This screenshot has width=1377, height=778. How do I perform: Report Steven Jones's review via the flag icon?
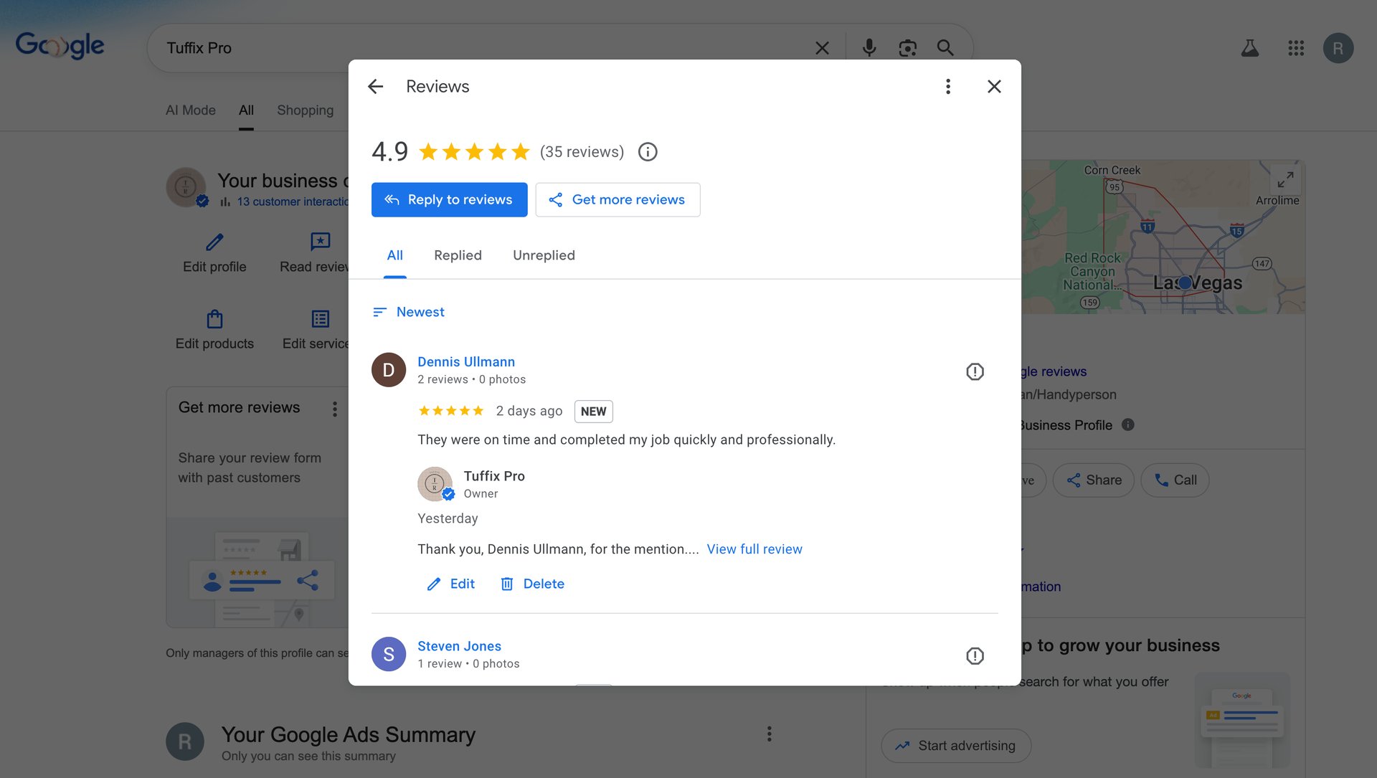pos(974,655)
